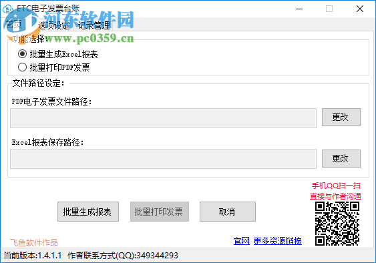
Task: Minimize the ETC电子发票台账 window
Action: pos(299,9)
